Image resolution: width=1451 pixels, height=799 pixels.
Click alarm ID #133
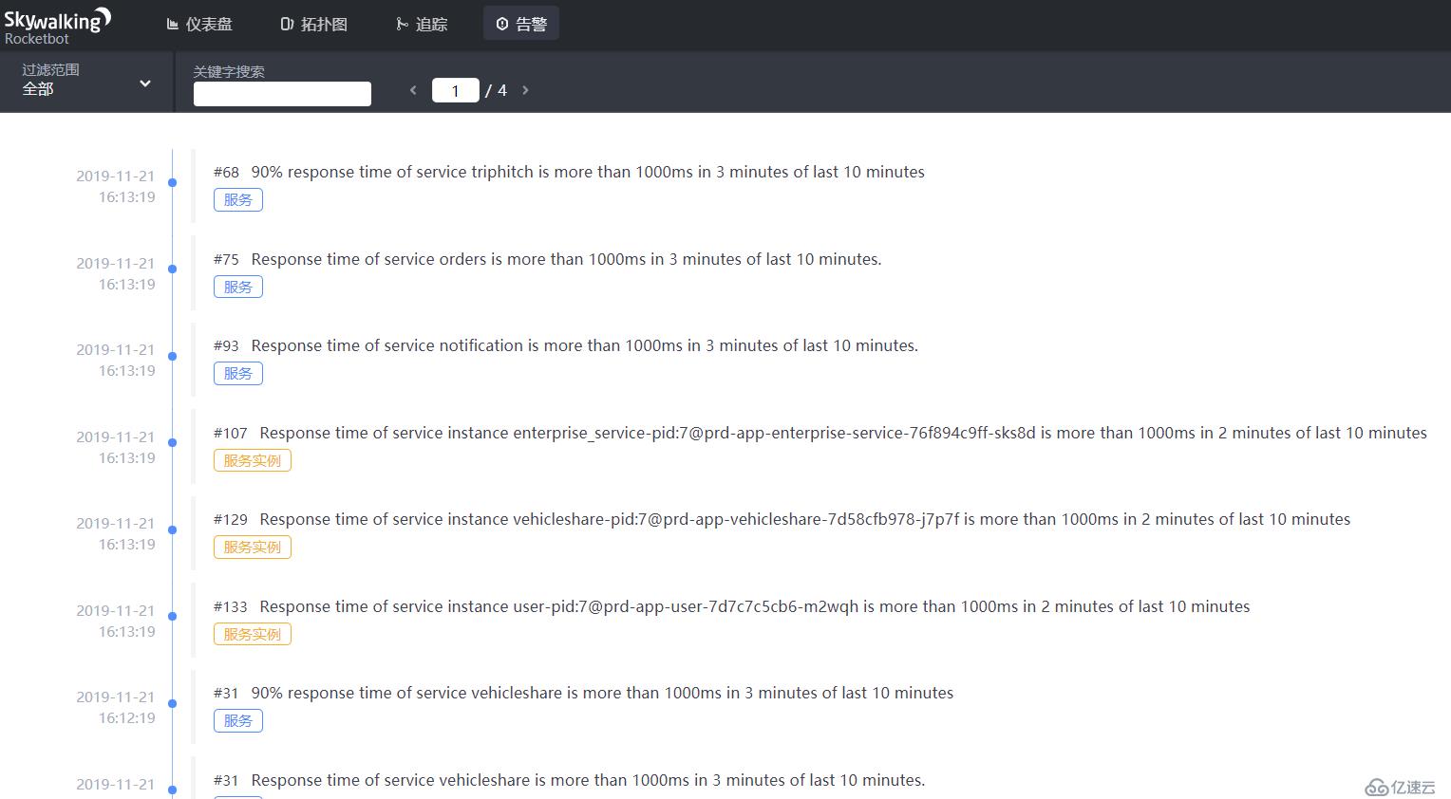pyautogui.click(x=231, y=607)
